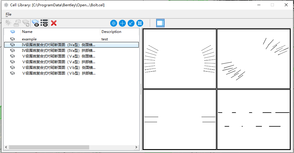
Task: Toggle the list details eye icon
Action: point(44,23)
